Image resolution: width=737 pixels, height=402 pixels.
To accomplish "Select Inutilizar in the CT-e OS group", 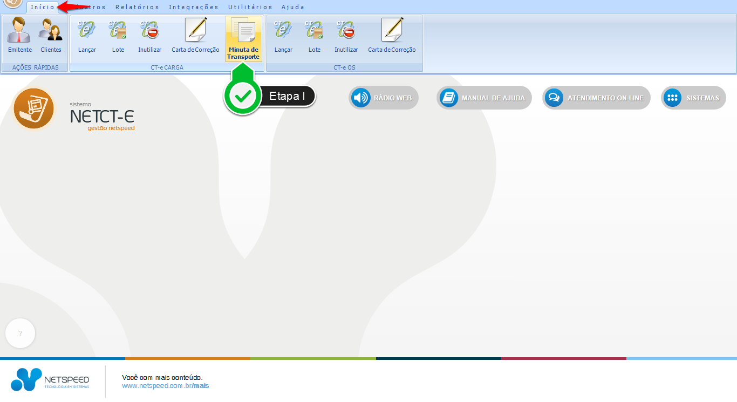I will 346,37.
